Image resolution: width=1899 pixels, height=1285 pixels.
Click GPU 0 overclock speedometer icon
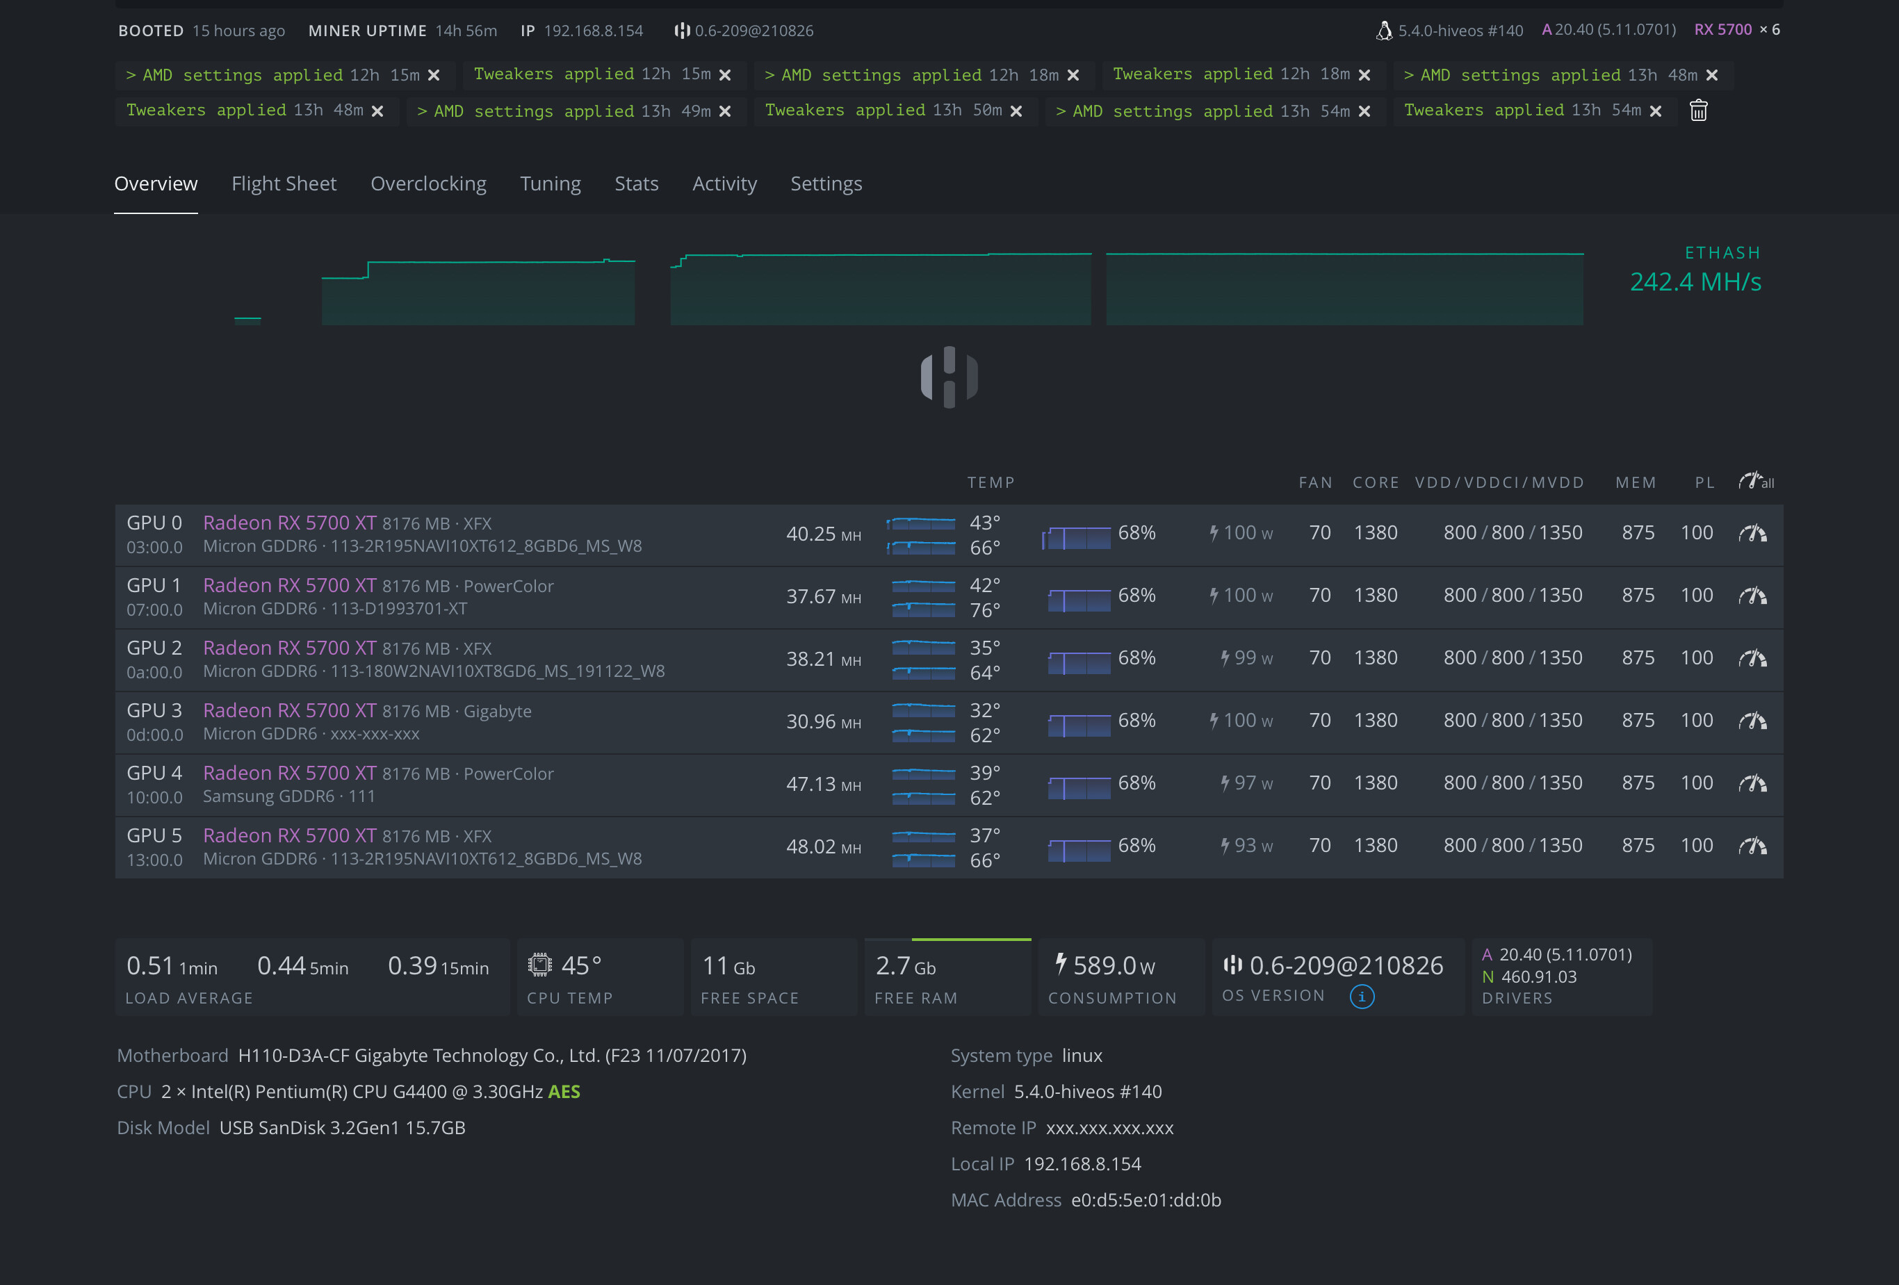coord(1752,534)
